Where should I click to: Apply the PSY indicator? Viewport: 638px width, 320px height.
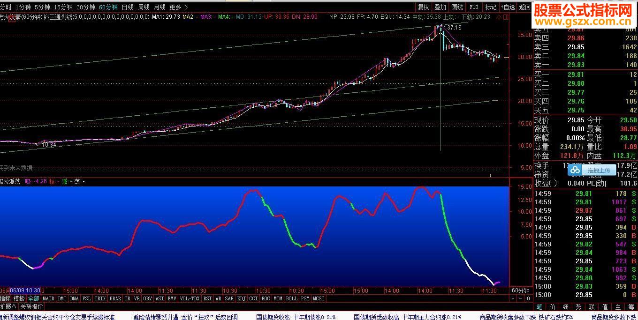coord(305,298)
